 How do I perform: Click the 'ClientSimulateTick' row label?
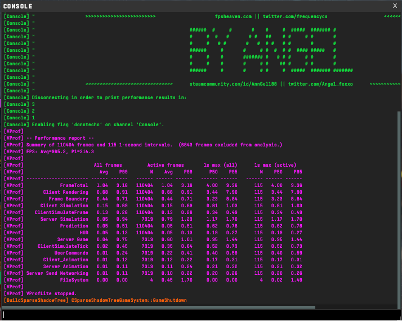point(63,246)
